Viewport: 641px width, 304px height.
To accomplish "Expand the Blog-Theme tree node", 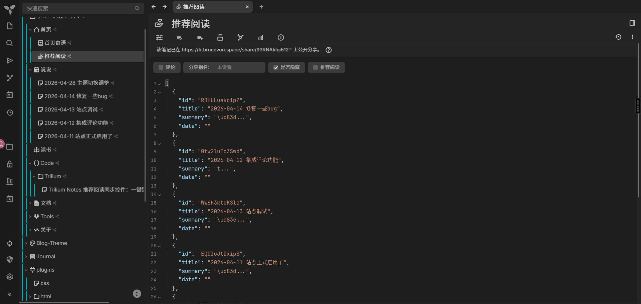I will pyautogui.click(x=26, y=243).
